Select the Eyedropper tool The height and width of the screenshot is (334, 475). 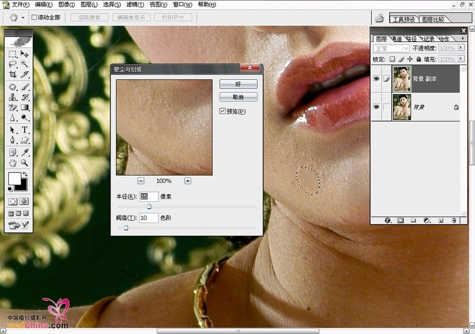pyautogui.click(x=24, y=153)
